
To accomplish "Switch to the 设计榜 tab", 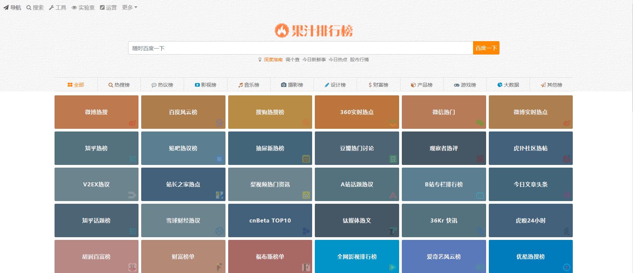I will tap(335, 85).
